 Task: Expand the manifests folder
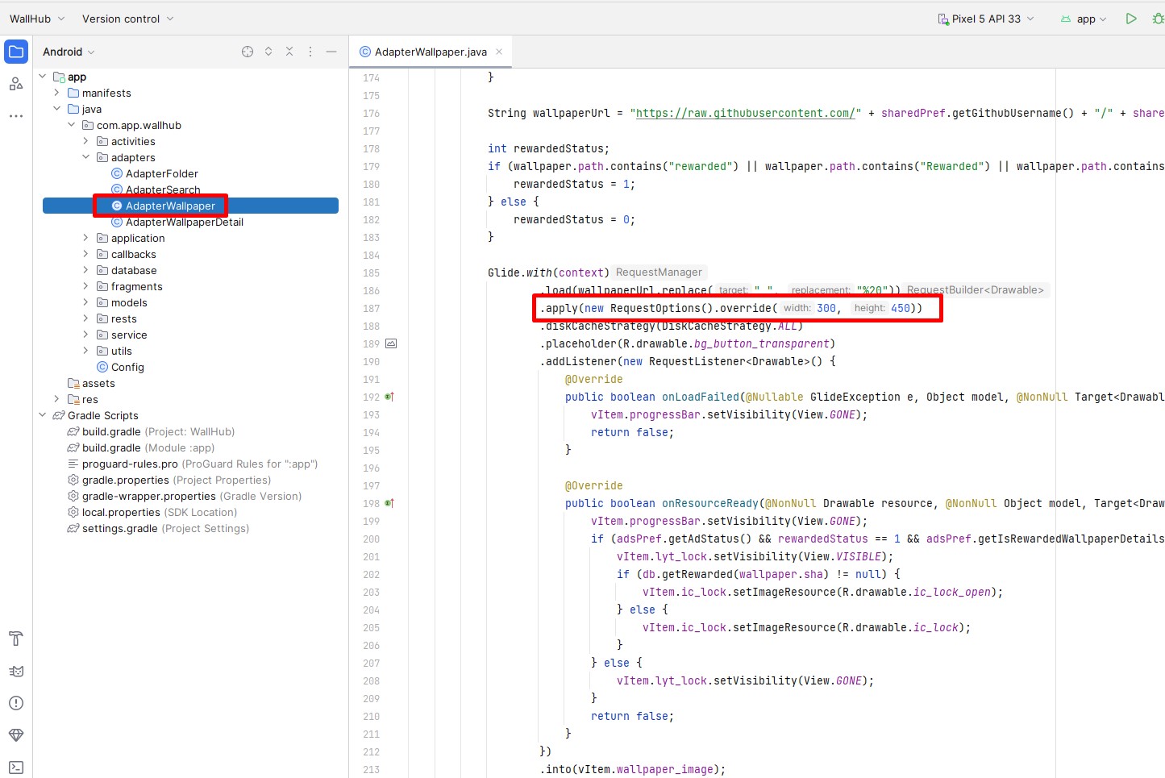click(x=57, y=93)
